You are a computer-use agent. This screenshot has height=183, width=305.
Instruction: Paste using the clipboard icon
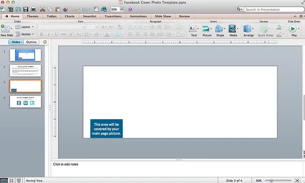tap(58, 9)
